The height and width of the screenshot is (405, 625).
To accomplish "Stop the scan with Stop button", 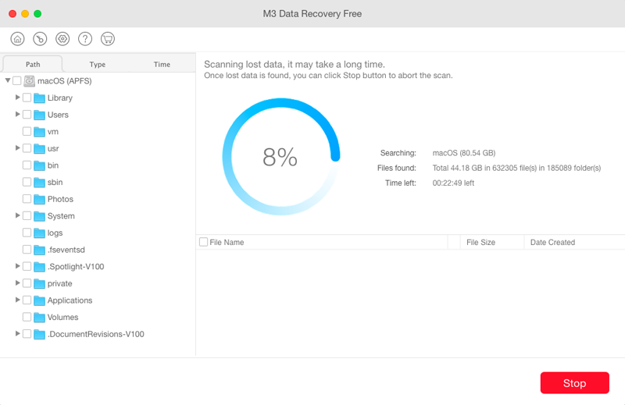I will (x=574, y=383).
